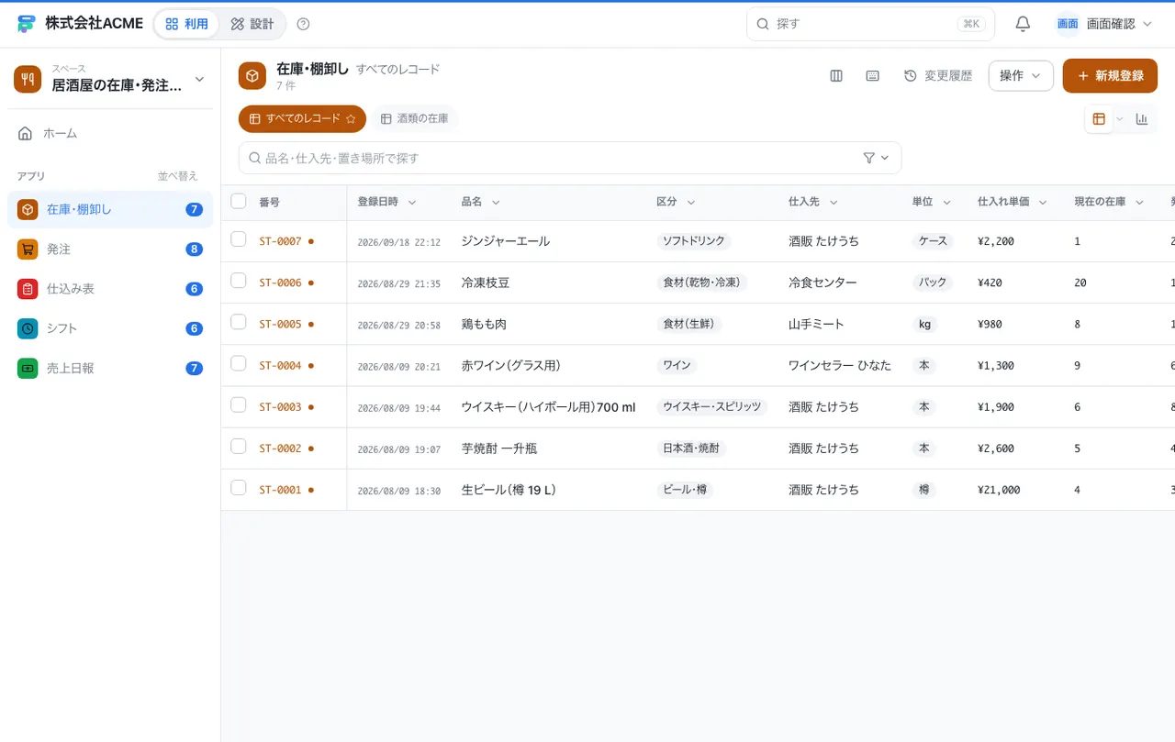The height and width of the screenshot is (742, 1175).
Task: Open the 現在の在庫 column menu
Action: click(1139, 203)
